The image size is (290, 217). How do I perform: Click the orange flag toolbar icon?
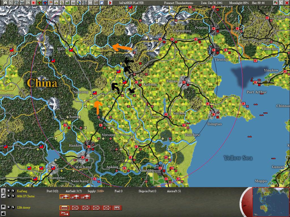click(51, 3)
